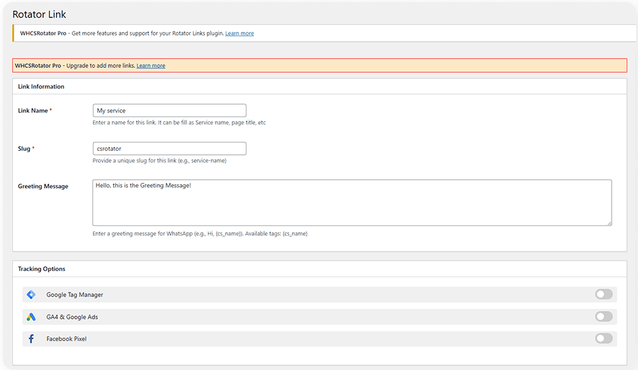Click the GA4 & Google Ads label

pyautogui.click(x=72, y=317)
